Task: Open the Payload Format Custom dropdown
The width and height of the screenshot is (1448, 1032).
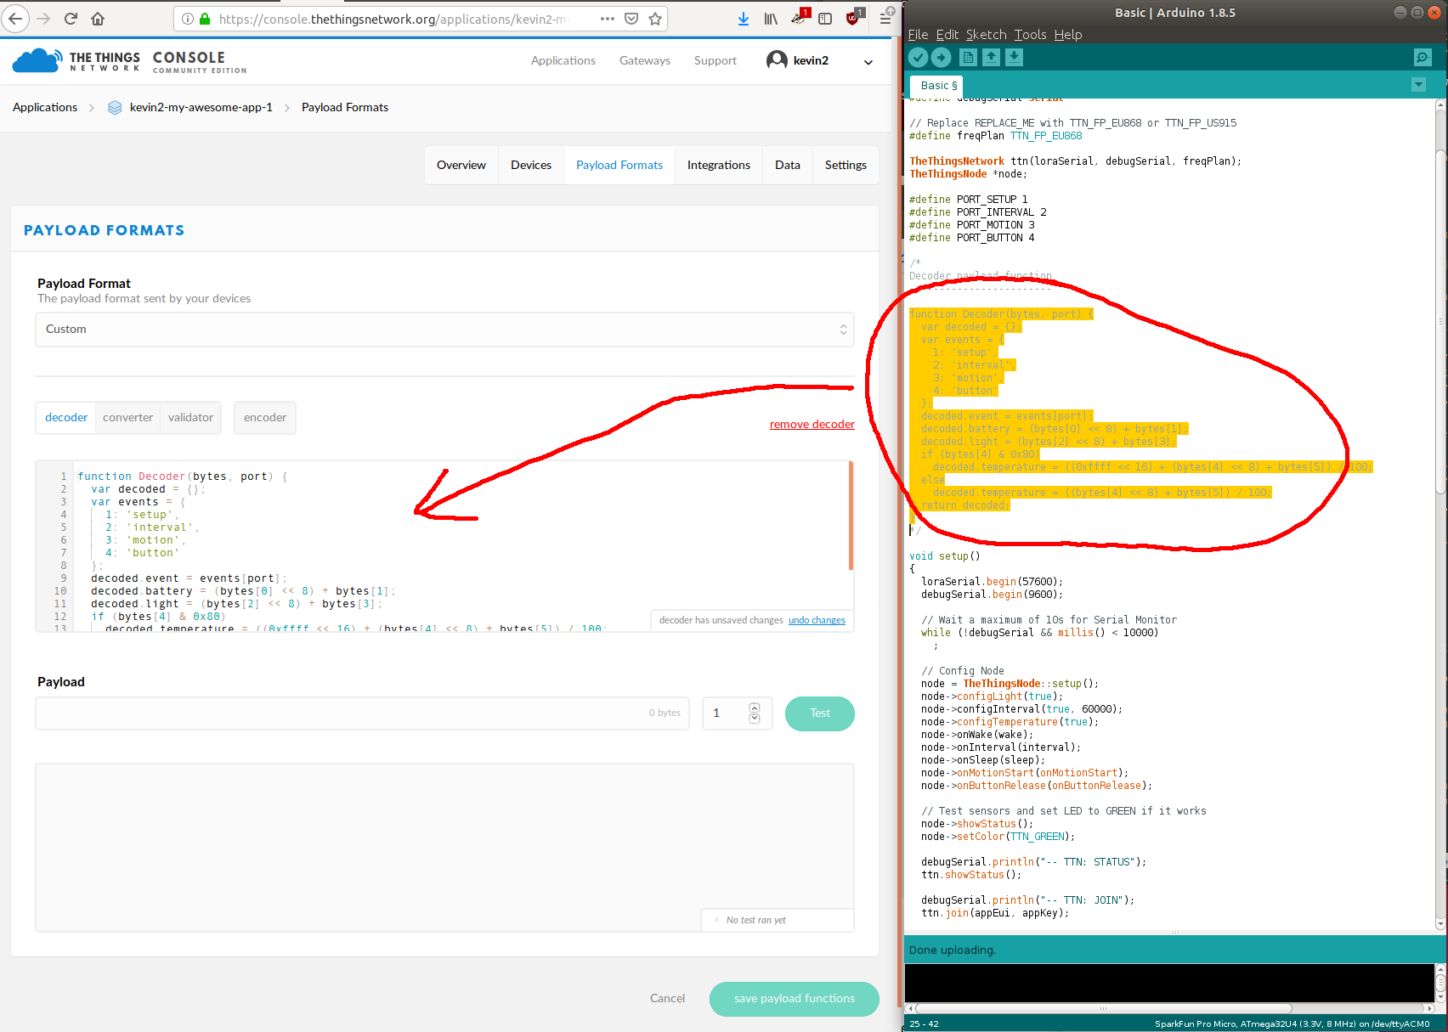Action: coord(444,330)
